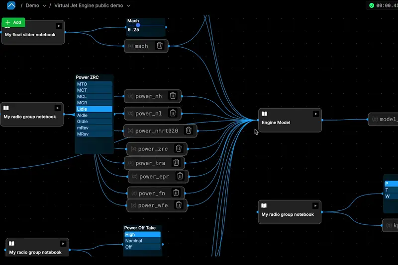This screenshot has height=265, width=398.
Task: Set Power Off Take to Nominal
Action: [142, 241]
